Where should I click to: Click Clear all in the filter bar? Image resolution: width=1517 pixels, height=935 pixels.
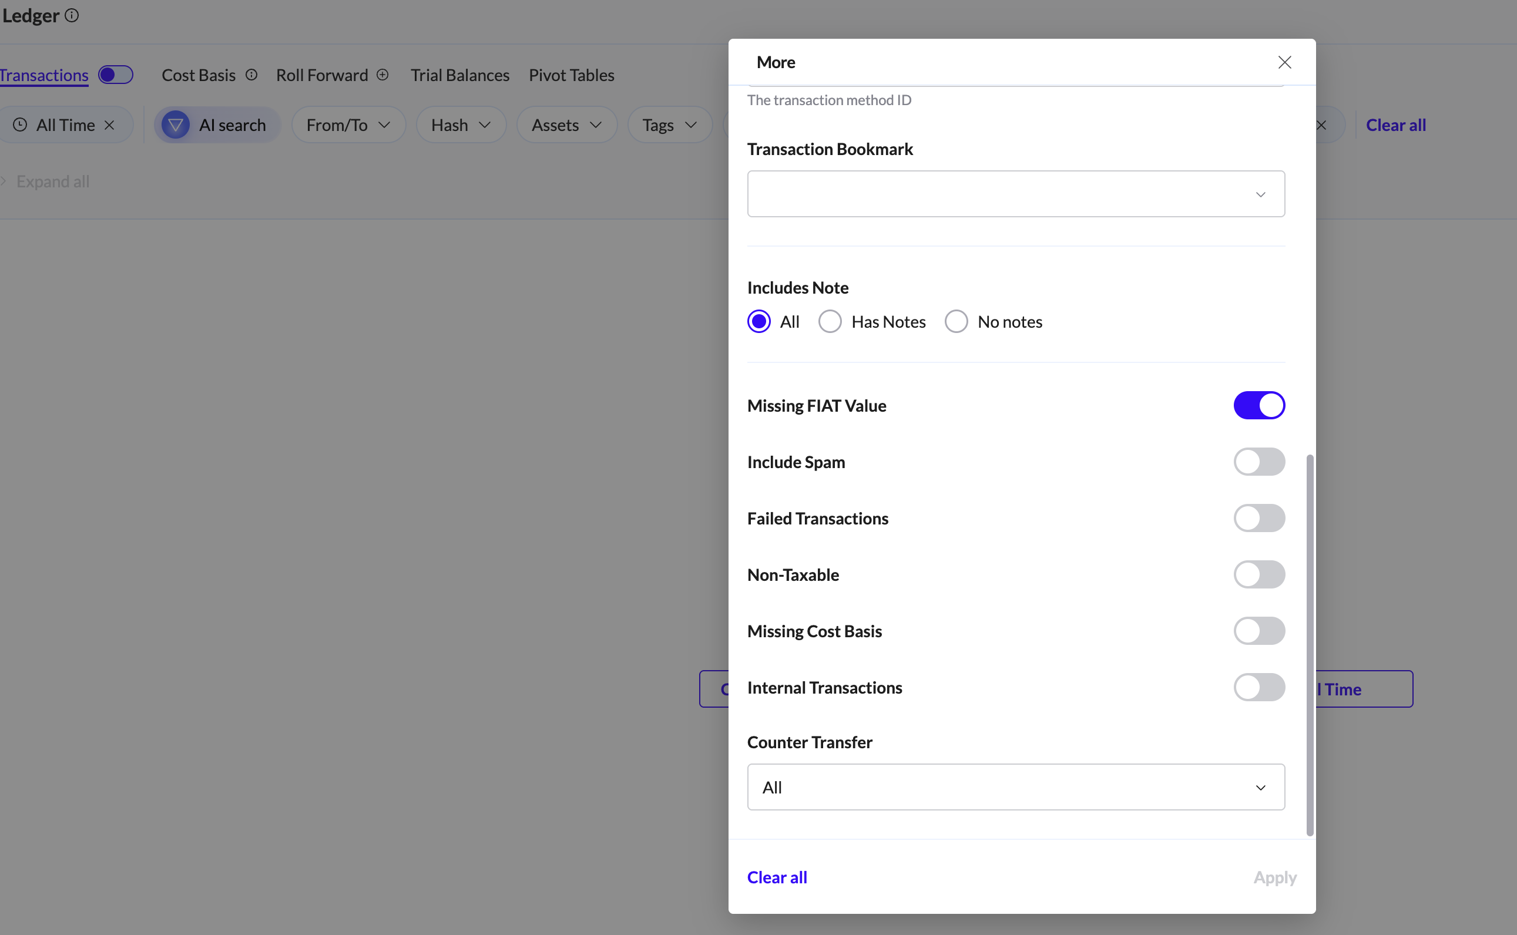coord(1396,125)
